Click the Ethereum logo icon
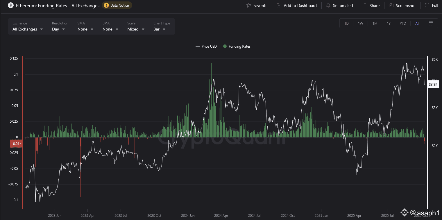442x220 pixels. click(10, 6)
